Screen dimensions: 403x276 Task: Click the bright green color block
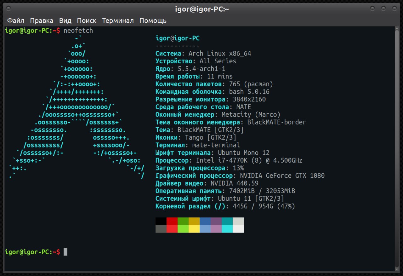(x=183, y=229)
